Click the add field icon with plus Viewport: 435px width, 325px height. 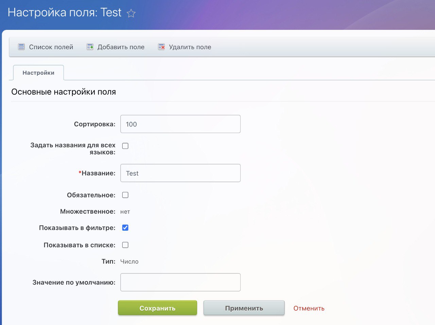tap(90, 47)
